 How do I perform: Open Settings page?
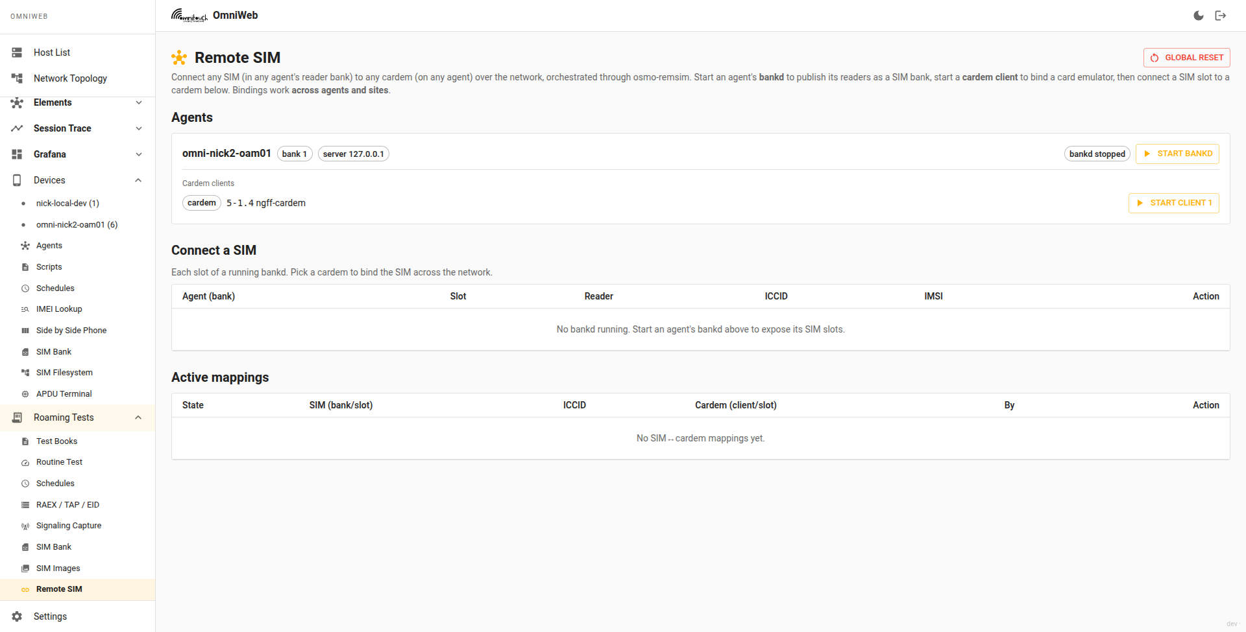click(78, 616)
